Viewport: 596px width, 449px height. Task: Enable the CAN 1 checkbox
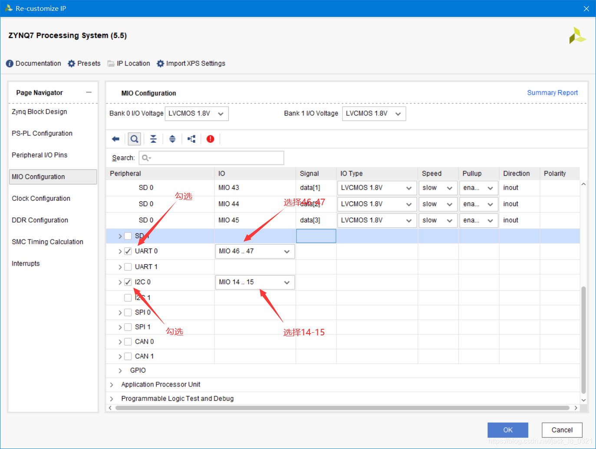pos(128,356)
